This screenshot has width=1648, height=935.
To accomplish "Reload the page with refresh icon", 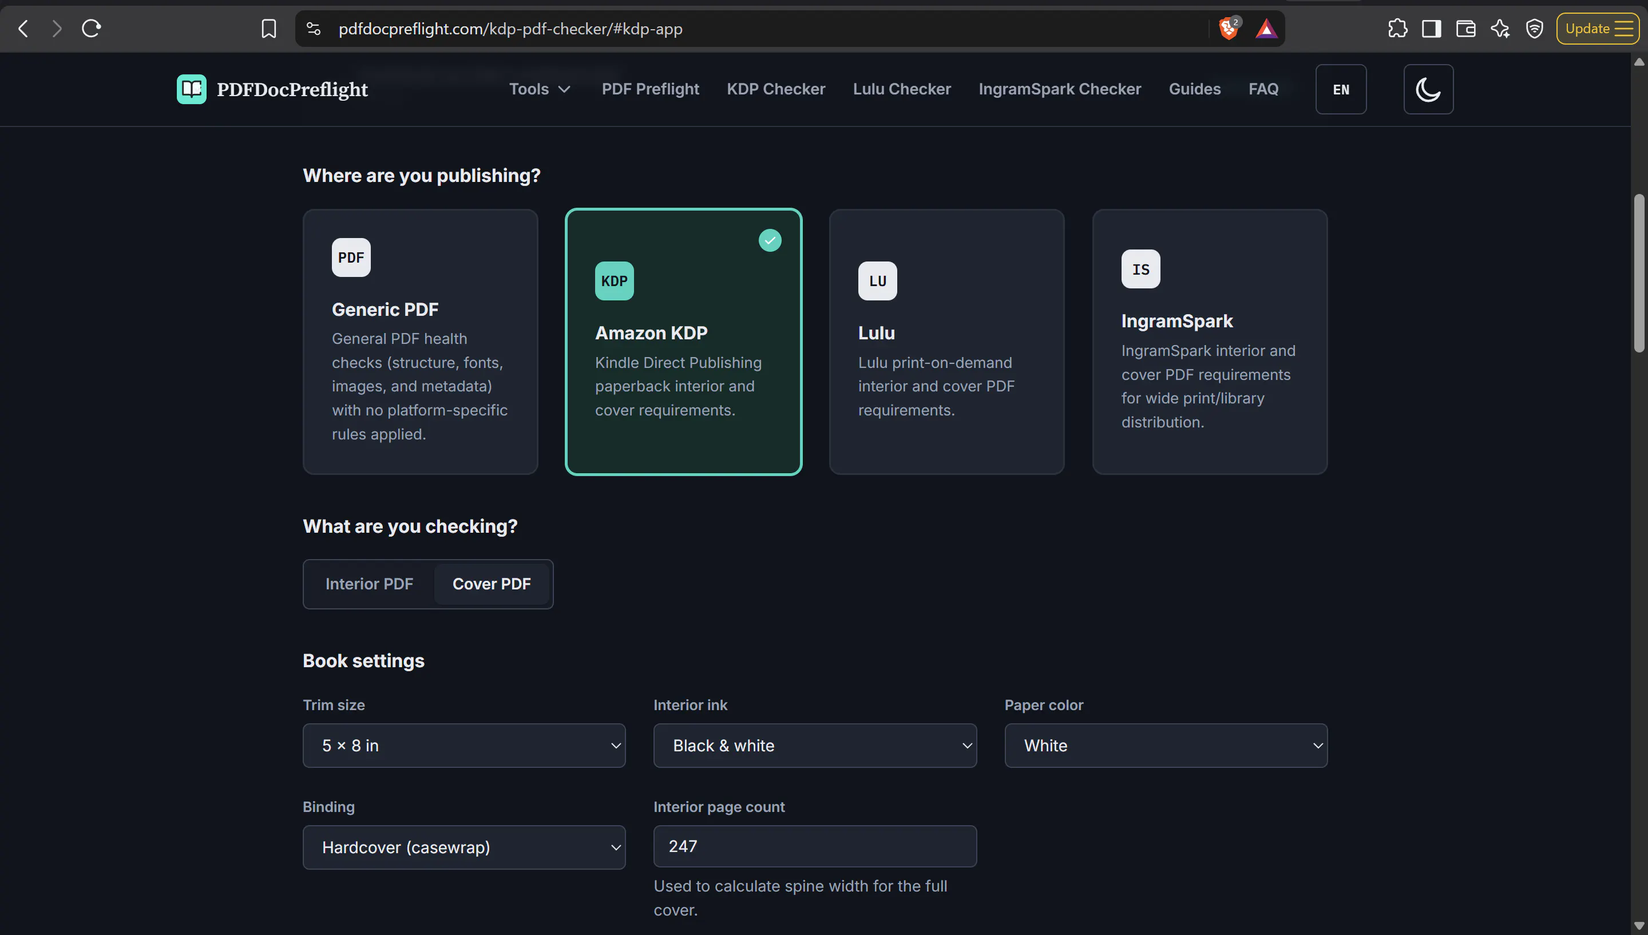I will pos(91,28).
